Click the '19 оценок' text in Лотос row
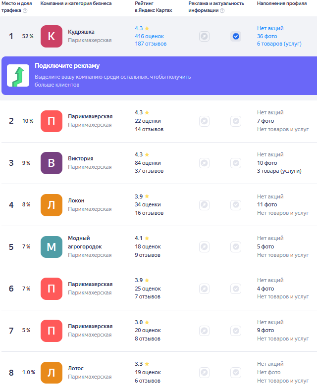This screenshot has height=388, width=317. tap(148, 372)
